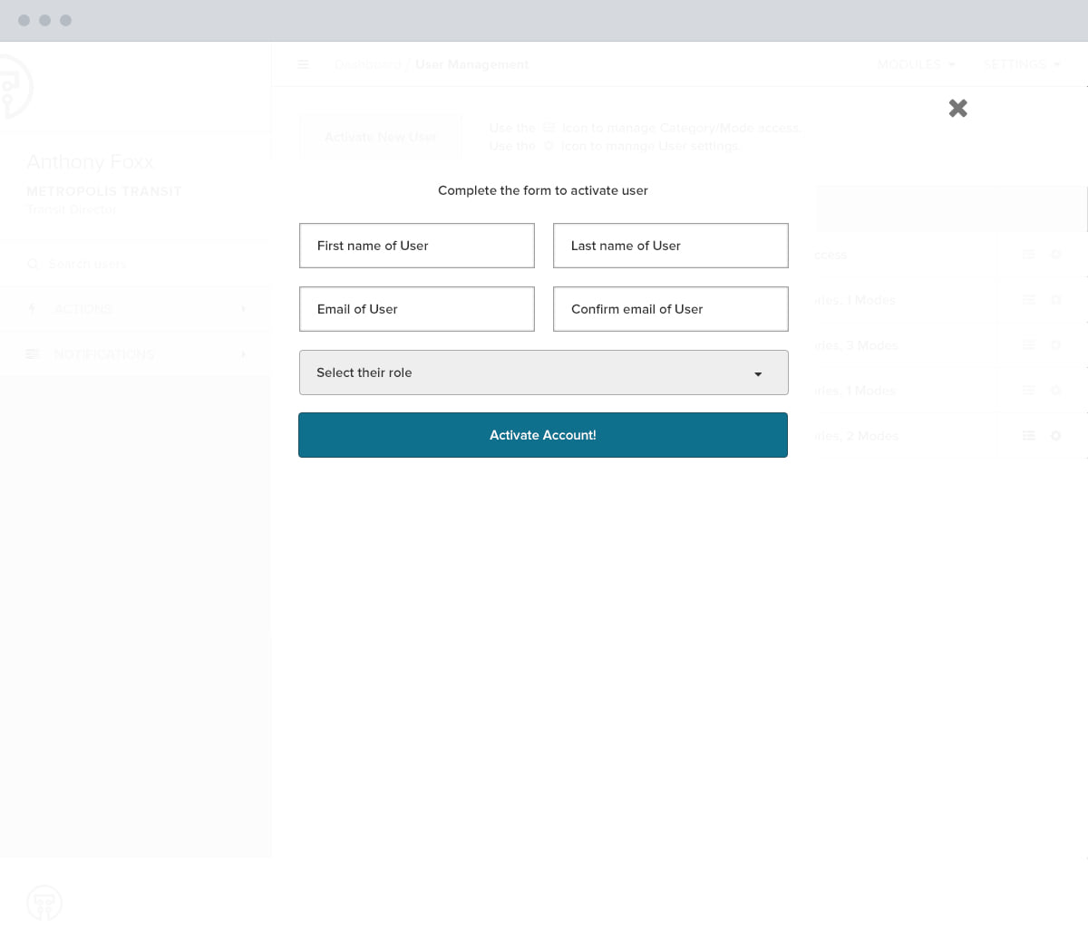Click the Anthony Foxx profile name
This screenshot has width=1088, height=948.
tap(90, 162)
